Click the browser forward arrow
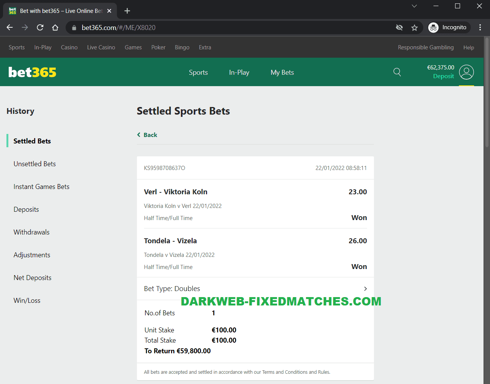This screenshot has width=490, height=384. coord(25,27)
